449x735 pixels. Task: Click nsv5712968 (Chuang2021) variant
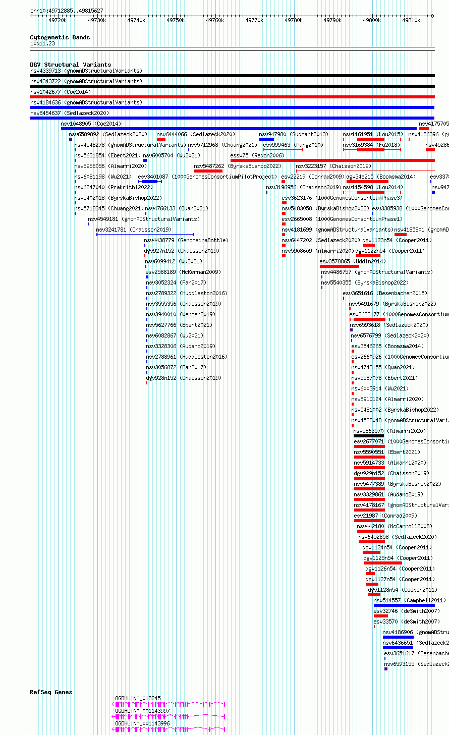click(223, 145)
